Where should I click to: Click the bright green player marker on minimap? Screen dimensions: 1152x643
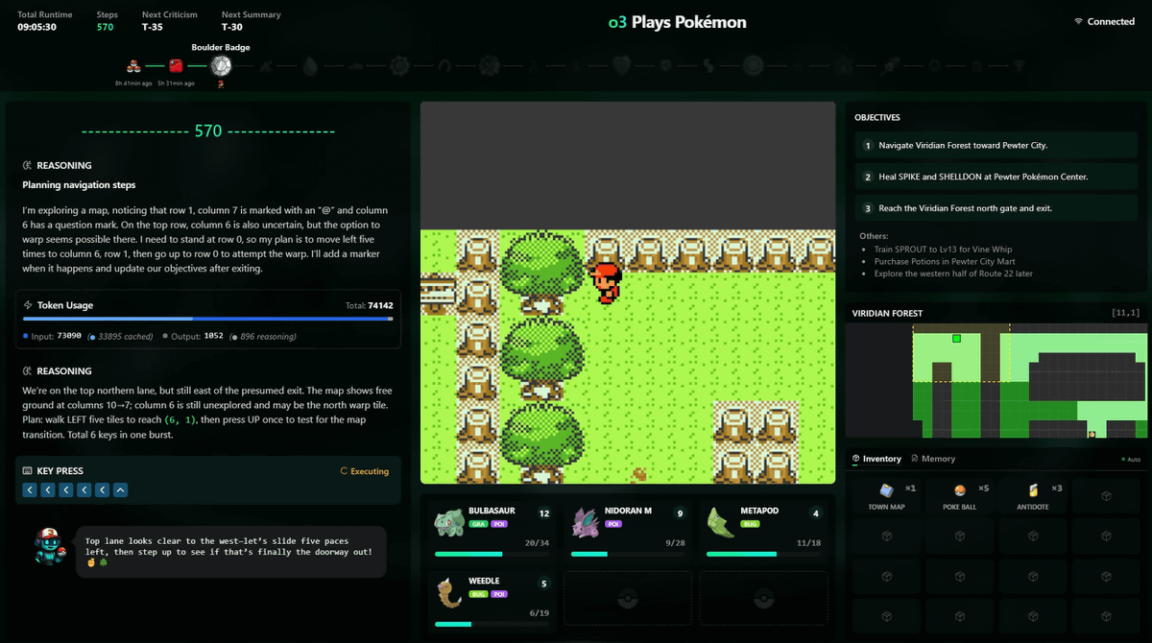(956, 338)
